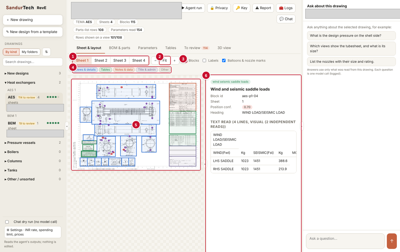Open the Key settings button
The image size is (400, 252).
[x=242, y=8]
